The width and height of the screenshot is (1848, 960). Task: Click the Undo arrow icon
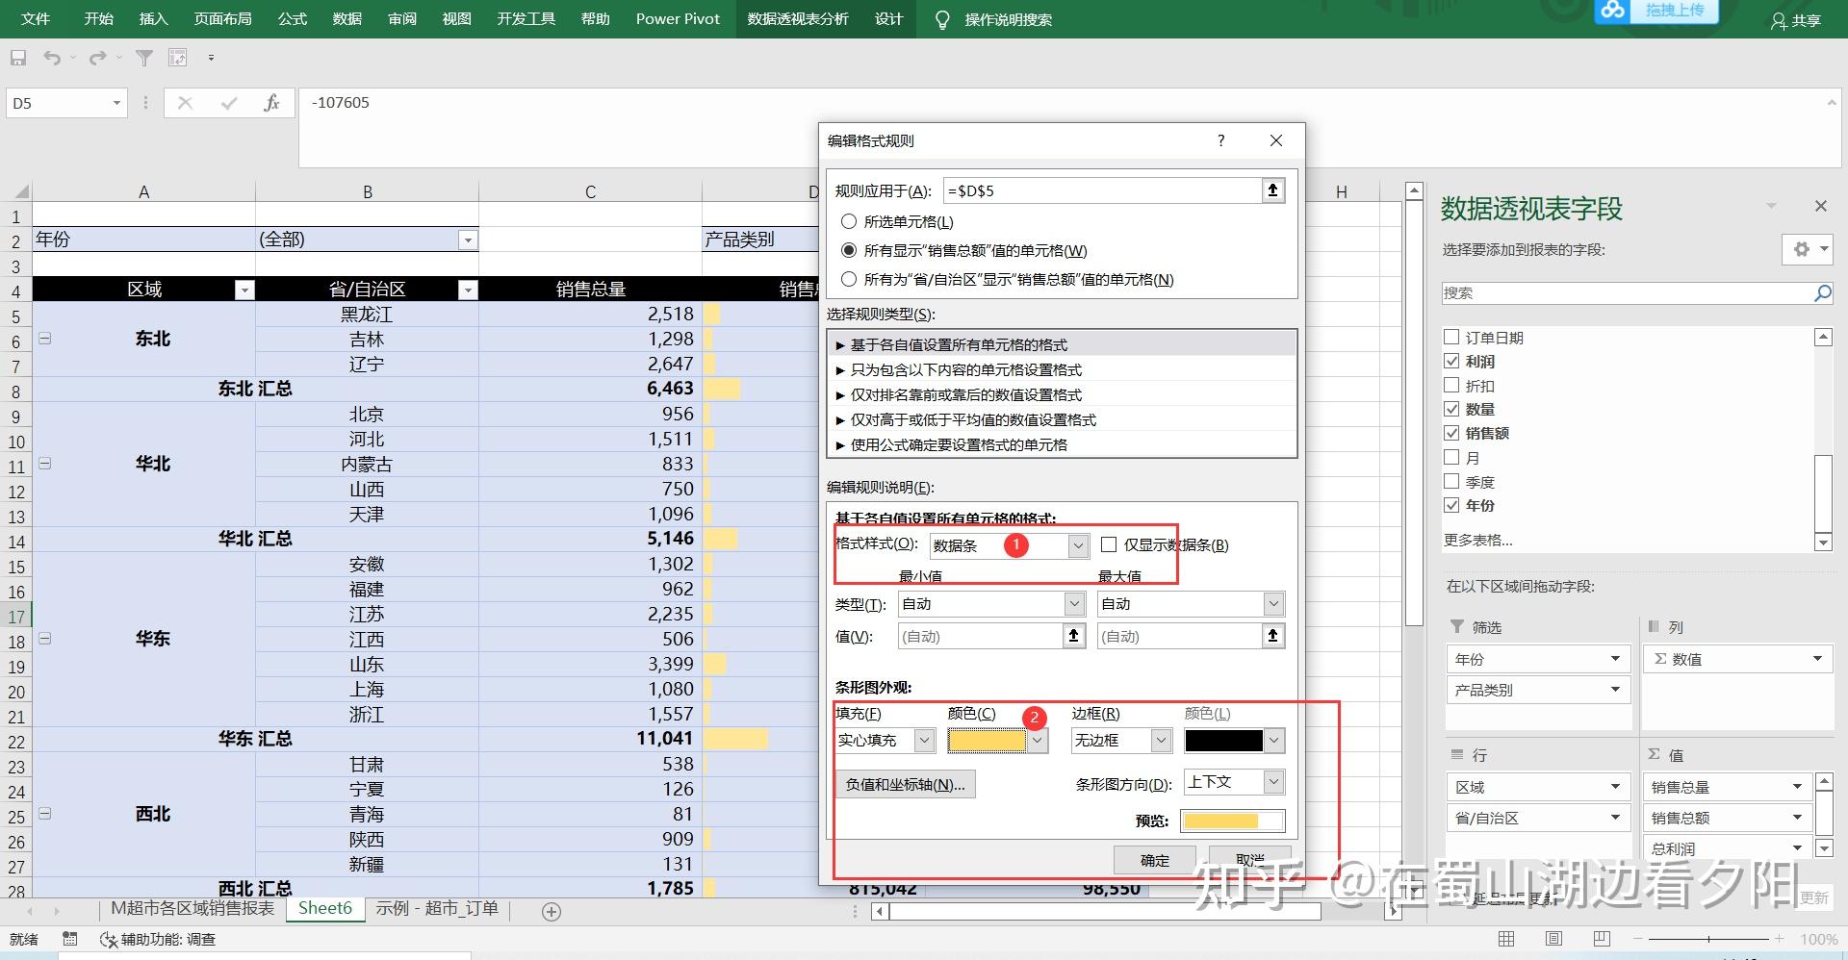[52, 58]
